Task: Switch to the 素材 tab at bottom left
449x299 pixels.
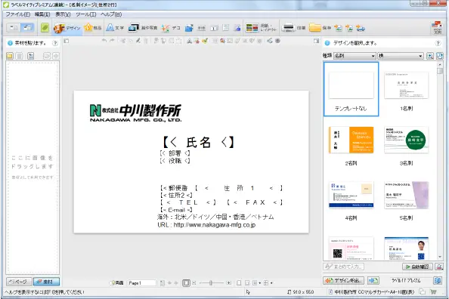Action: [46, 282]
